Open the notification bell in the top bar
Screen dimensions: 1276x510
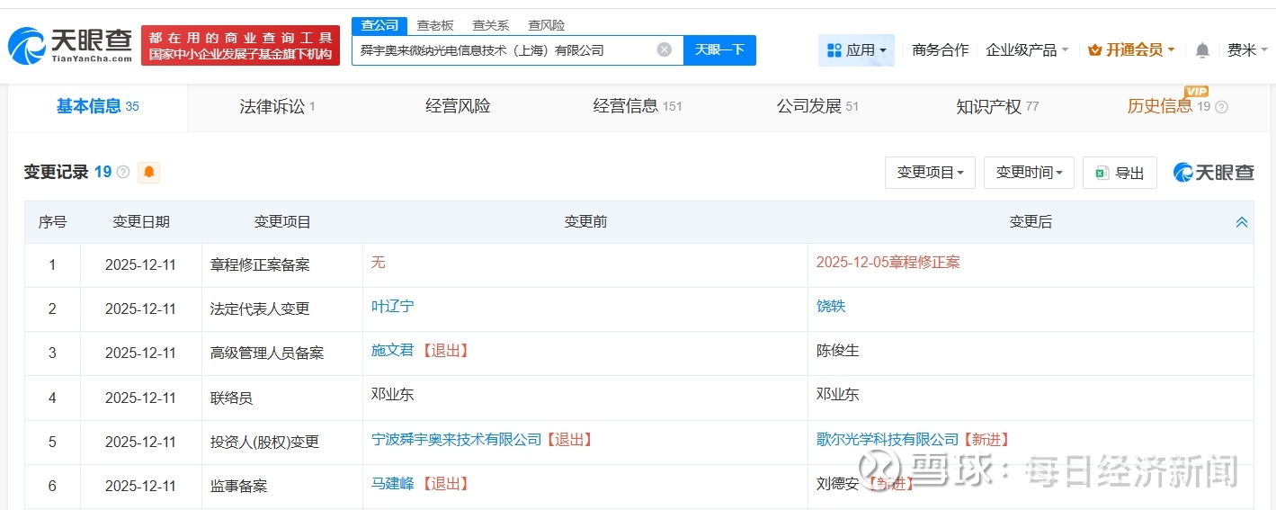[x=1202, y=50]
